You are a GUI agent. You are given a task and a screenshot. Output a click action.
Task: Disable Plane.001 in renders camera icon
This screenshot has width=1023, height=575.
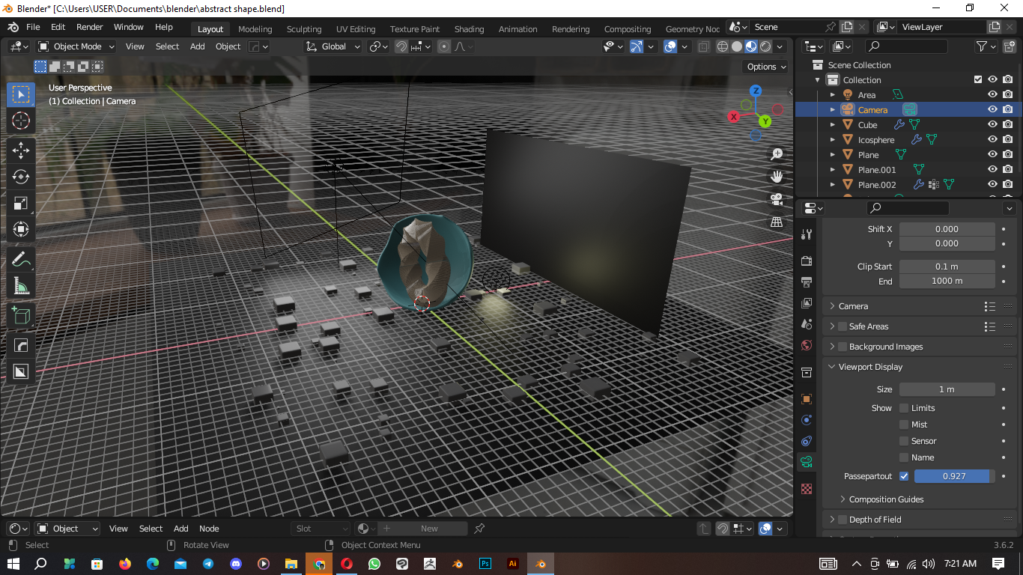tap(1008, 170)
